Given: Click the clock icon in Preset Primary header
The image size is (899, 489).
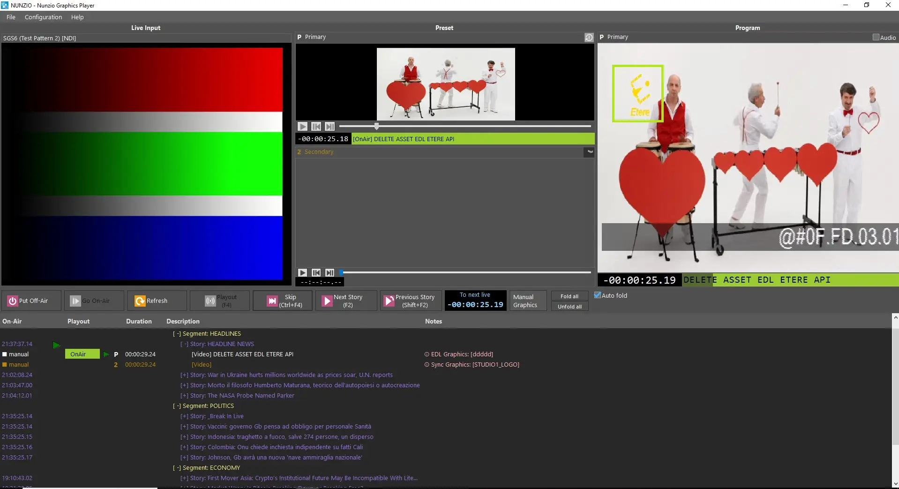Looking at the screenshot, I should pyautogui.click(x=589, y=38).
